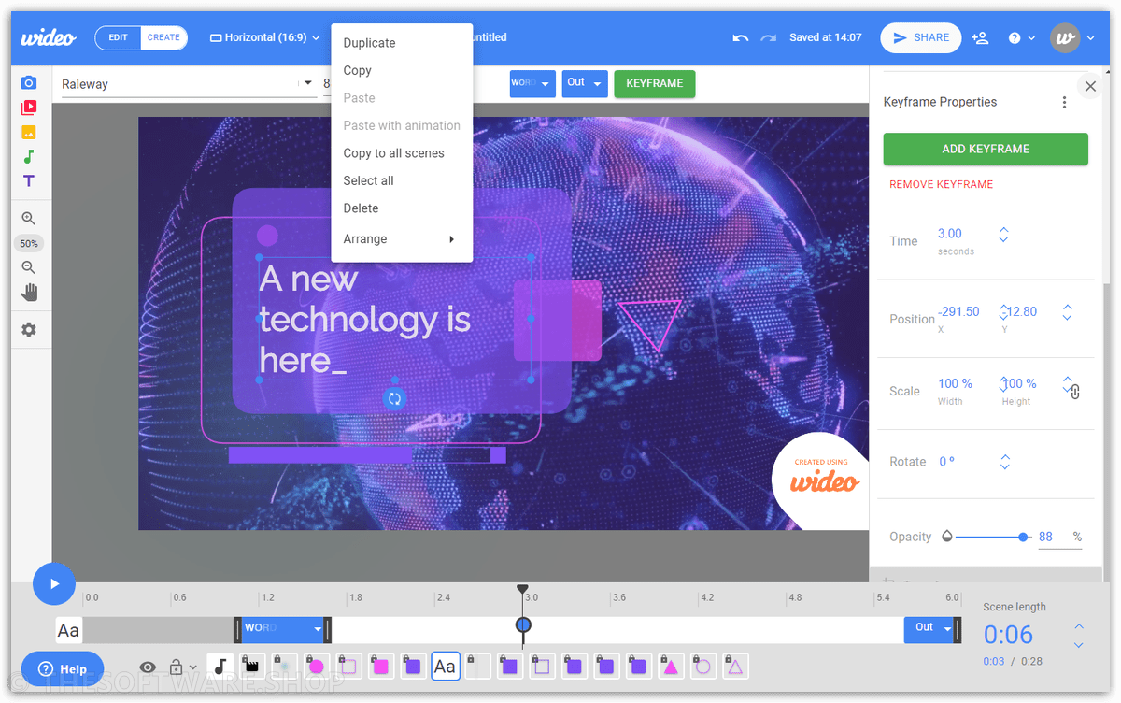Select the outlined triangle object thumbnail
This screenshot has height=703, width=1121.
pyautogui.click(x=734, y=666)
